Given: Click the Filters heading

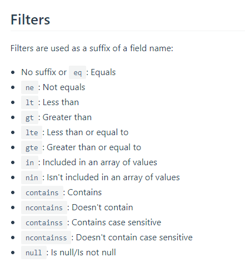Looking at the screenshot, I should (31, 19).
